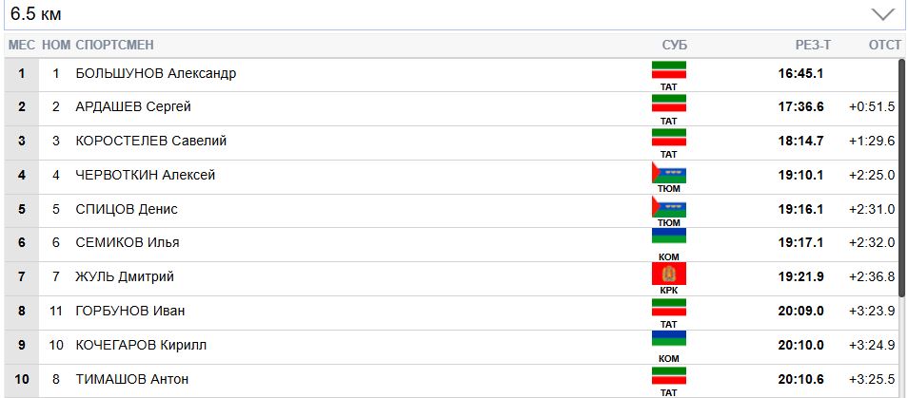Click result time 19:21.9 in ЖУЛЬ row
This screenshot has width=908, height=398.
800,276
